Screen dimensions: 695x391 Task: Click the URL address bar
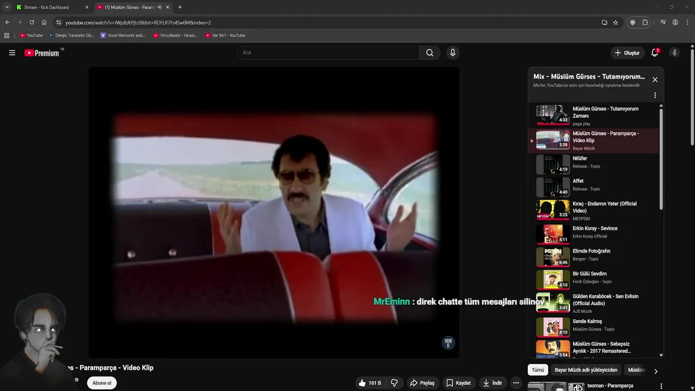326,22
